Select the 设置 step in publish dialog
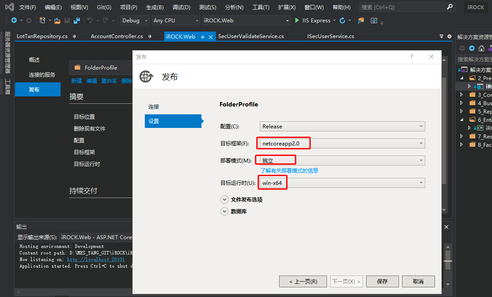Screen dimensions: 492x297 pos(173,121)
